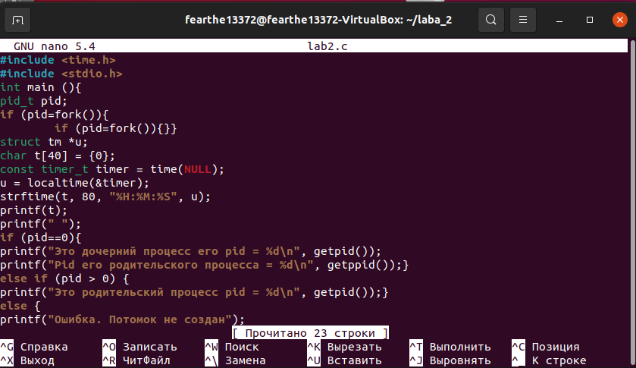Click the terminal vertical scrollbar
Screen dimensions: 636x368
(x=632, y=203)
